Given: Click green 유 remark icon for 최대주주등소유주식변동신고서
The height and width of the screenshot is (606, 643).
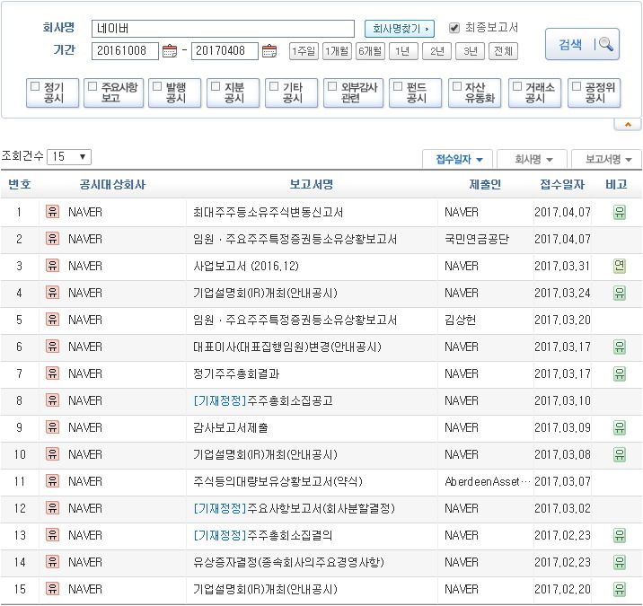Looking at the screenshot, I should 620,212.
